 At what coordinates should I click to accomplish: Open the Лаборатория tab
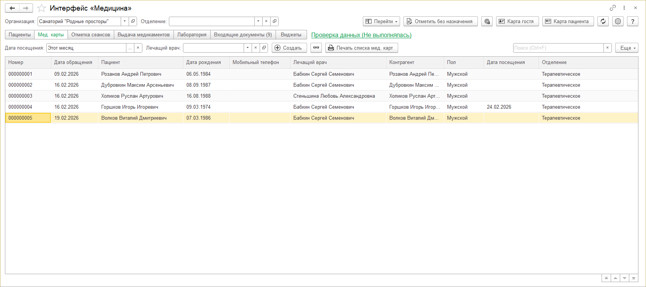192,35
